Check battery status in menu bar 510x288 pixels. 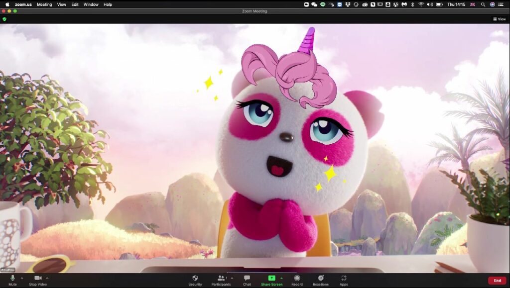point(439,4)
